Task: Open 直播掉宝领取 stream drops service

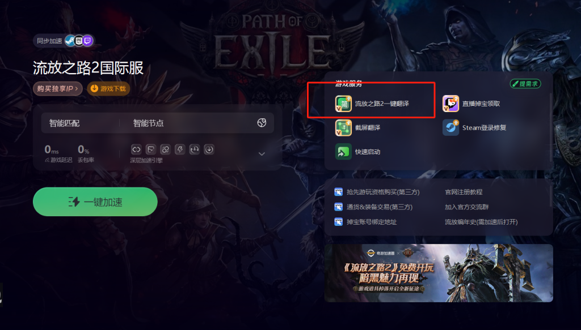Action: pos(471,104)
